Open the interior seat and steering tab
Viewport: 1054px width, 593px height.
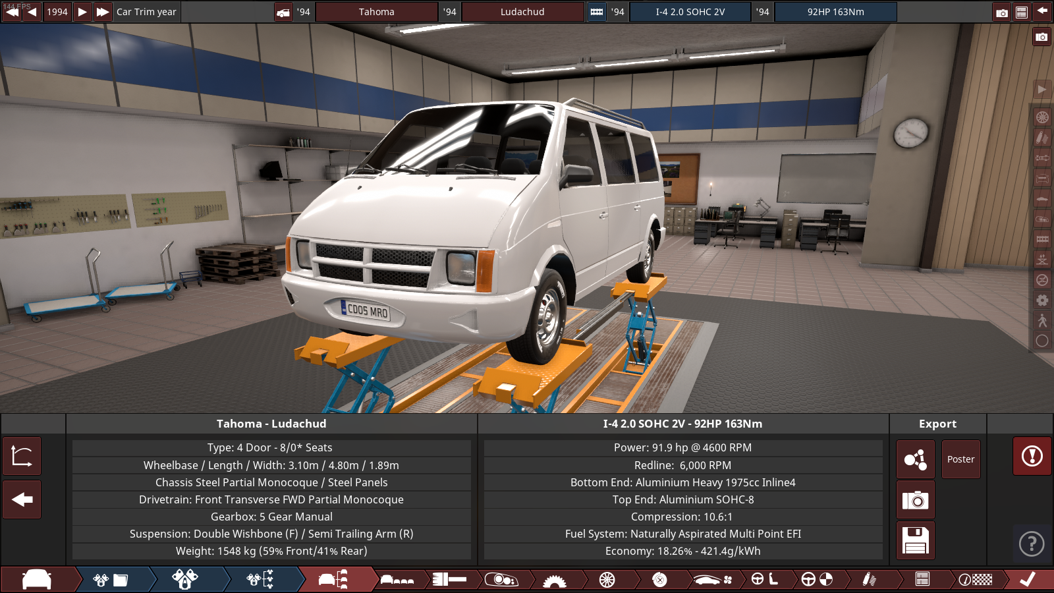(x=765, y=580)
